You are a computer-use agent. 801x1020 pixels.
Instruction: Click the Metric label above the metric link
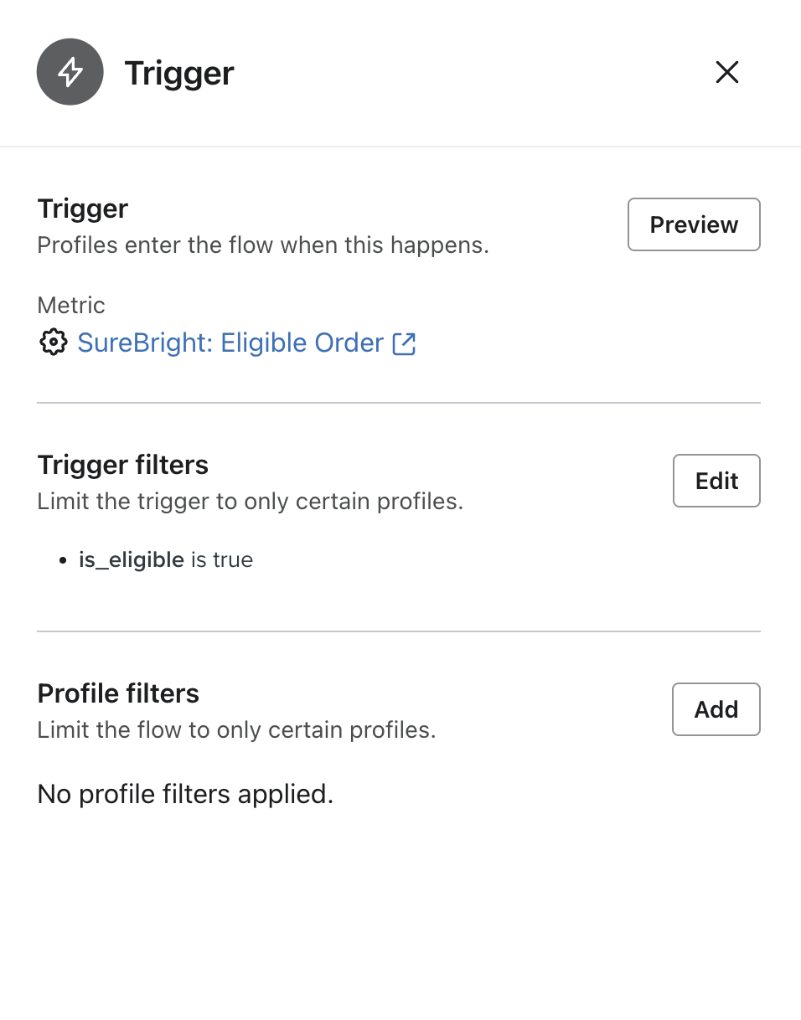click(70, 305)
